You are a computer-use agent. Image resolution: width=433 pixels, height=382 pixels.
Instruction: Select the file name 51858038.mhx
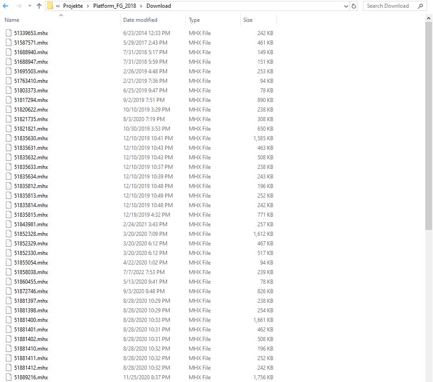(x=31, y=272)
